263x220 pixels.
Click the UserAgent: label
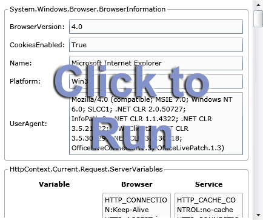(x=28, y=124)
